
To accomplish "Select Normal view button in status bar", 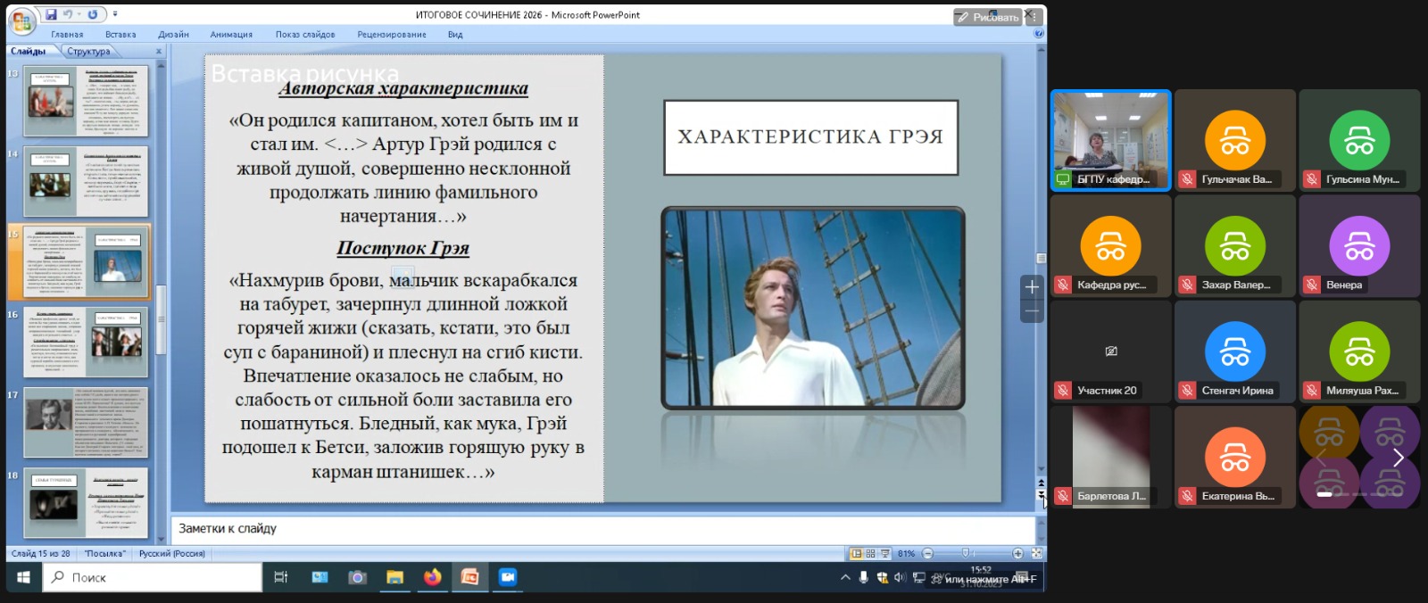I will click(856, 554).
